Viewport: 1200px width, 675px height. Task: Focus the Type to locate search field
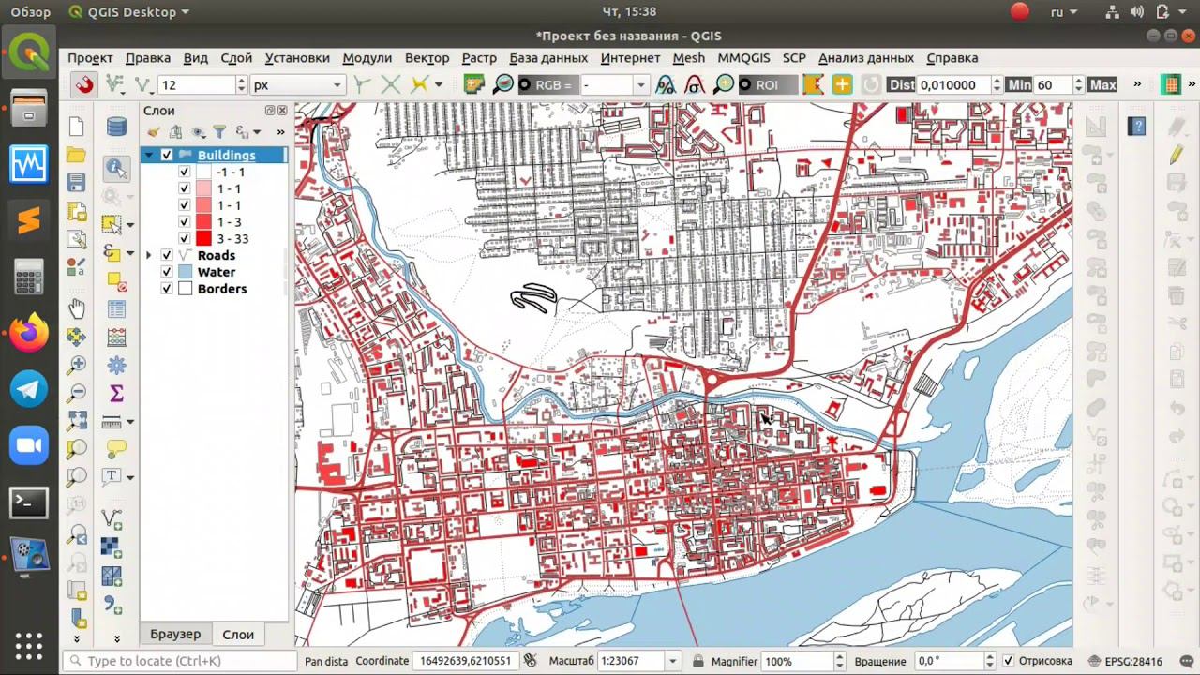pos(179,661)
